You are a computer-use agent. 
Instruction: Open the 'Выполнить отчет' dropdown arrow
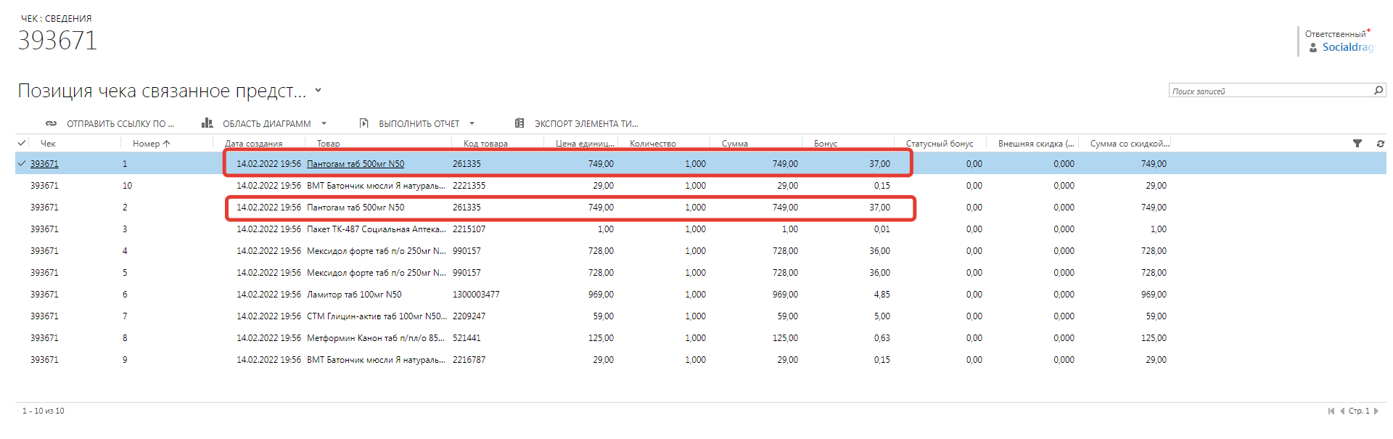pyautogui.click(x=472, y=123)
